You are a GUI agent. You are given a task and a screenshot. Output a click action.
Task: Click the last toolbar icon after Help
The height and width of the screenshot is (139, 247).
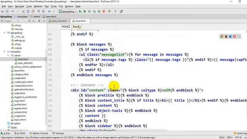point(121,11)
